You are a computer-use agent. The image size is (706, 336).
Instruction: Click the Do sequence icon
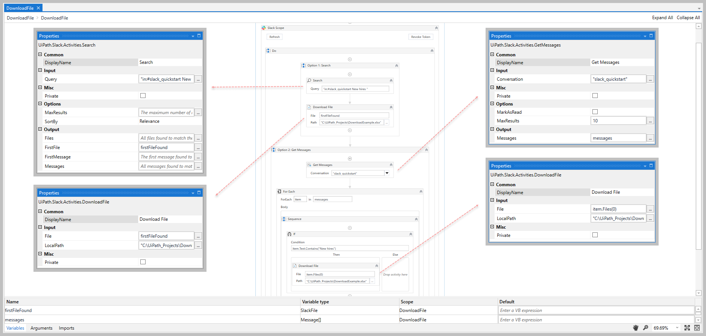[268, 51]
